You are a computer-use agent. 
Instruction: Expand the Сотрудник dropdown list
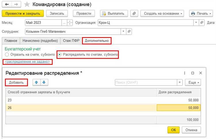click(x=124, y=31)
